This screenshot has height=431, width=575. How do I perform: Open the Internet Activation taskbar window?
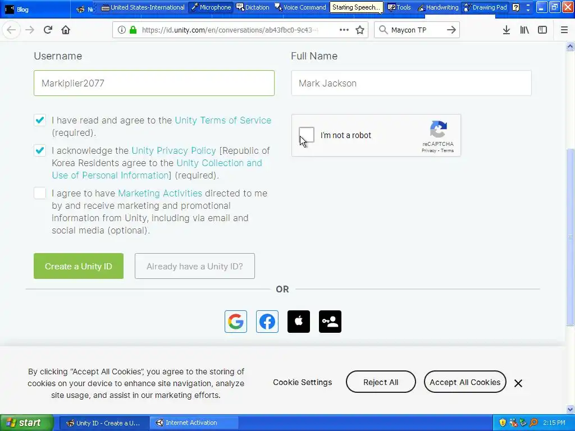194,423
